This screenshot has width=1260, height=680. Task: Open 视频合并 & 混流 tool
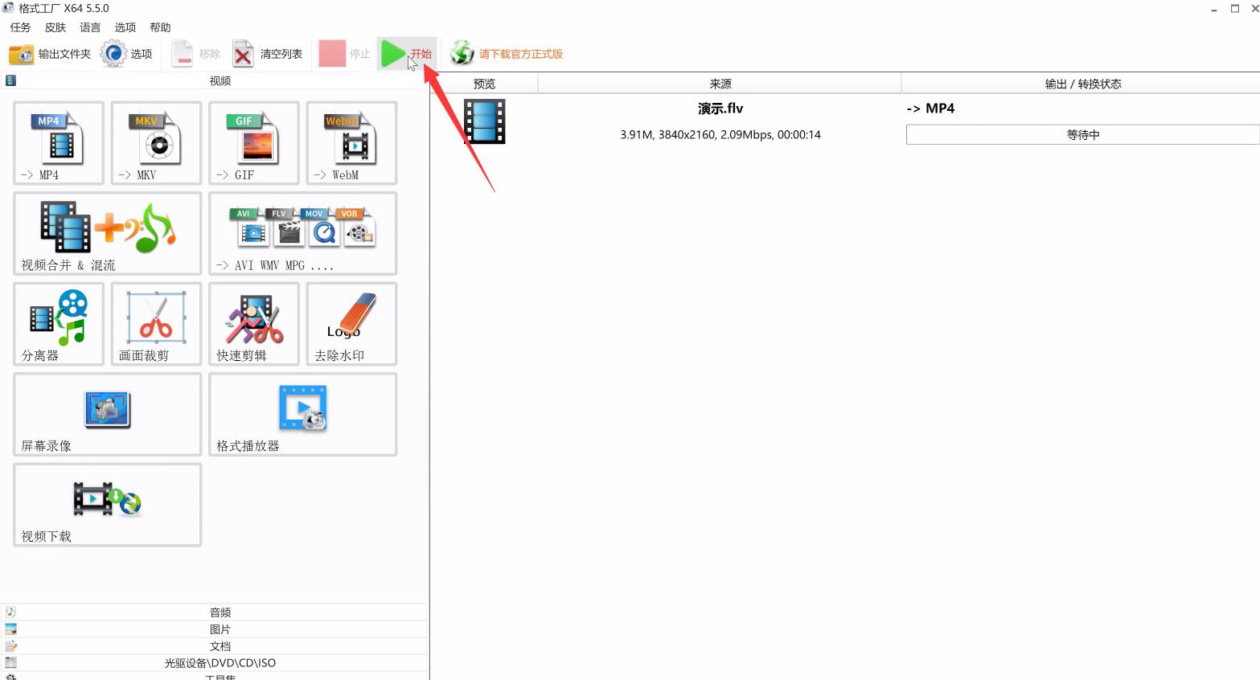click(x=107, y=233)
